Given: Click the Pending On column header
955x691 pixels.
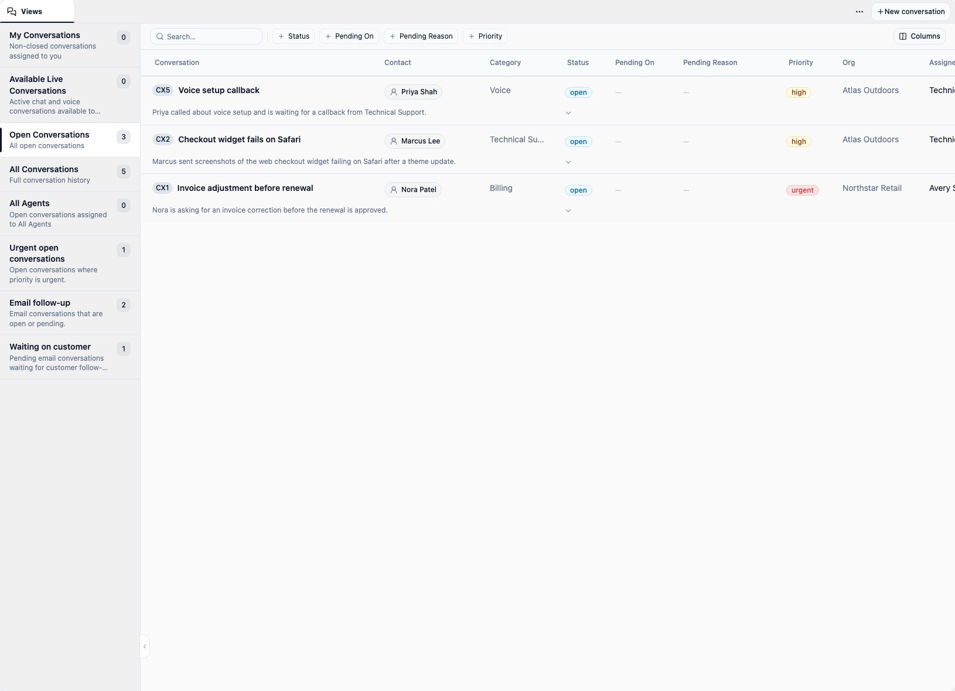Looking at the screenshot, I should (x=635, y=63).
